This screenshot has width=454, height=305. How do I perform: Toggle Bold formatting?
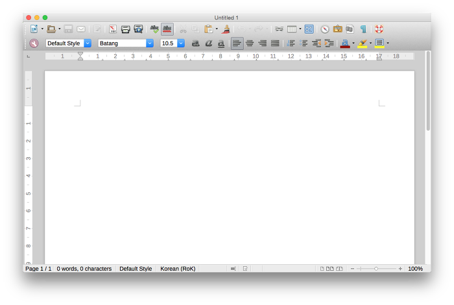pyautogui.click(x=196, y=43)
